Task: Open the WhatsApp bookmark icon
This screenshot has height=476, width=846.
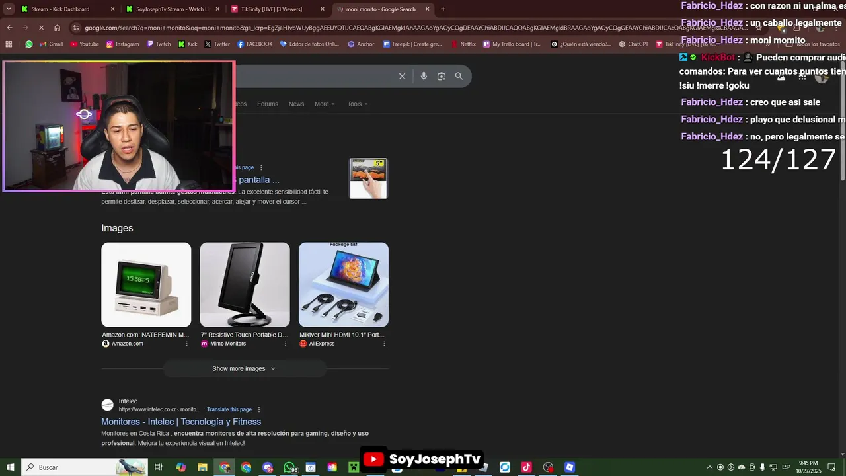Action: coord(29,44)
